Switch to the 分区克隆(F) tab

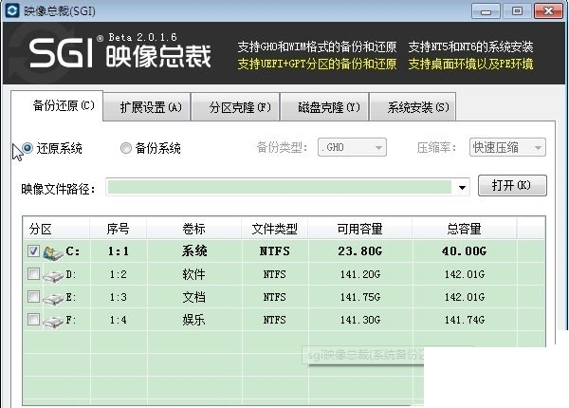[x=235, y=107]
